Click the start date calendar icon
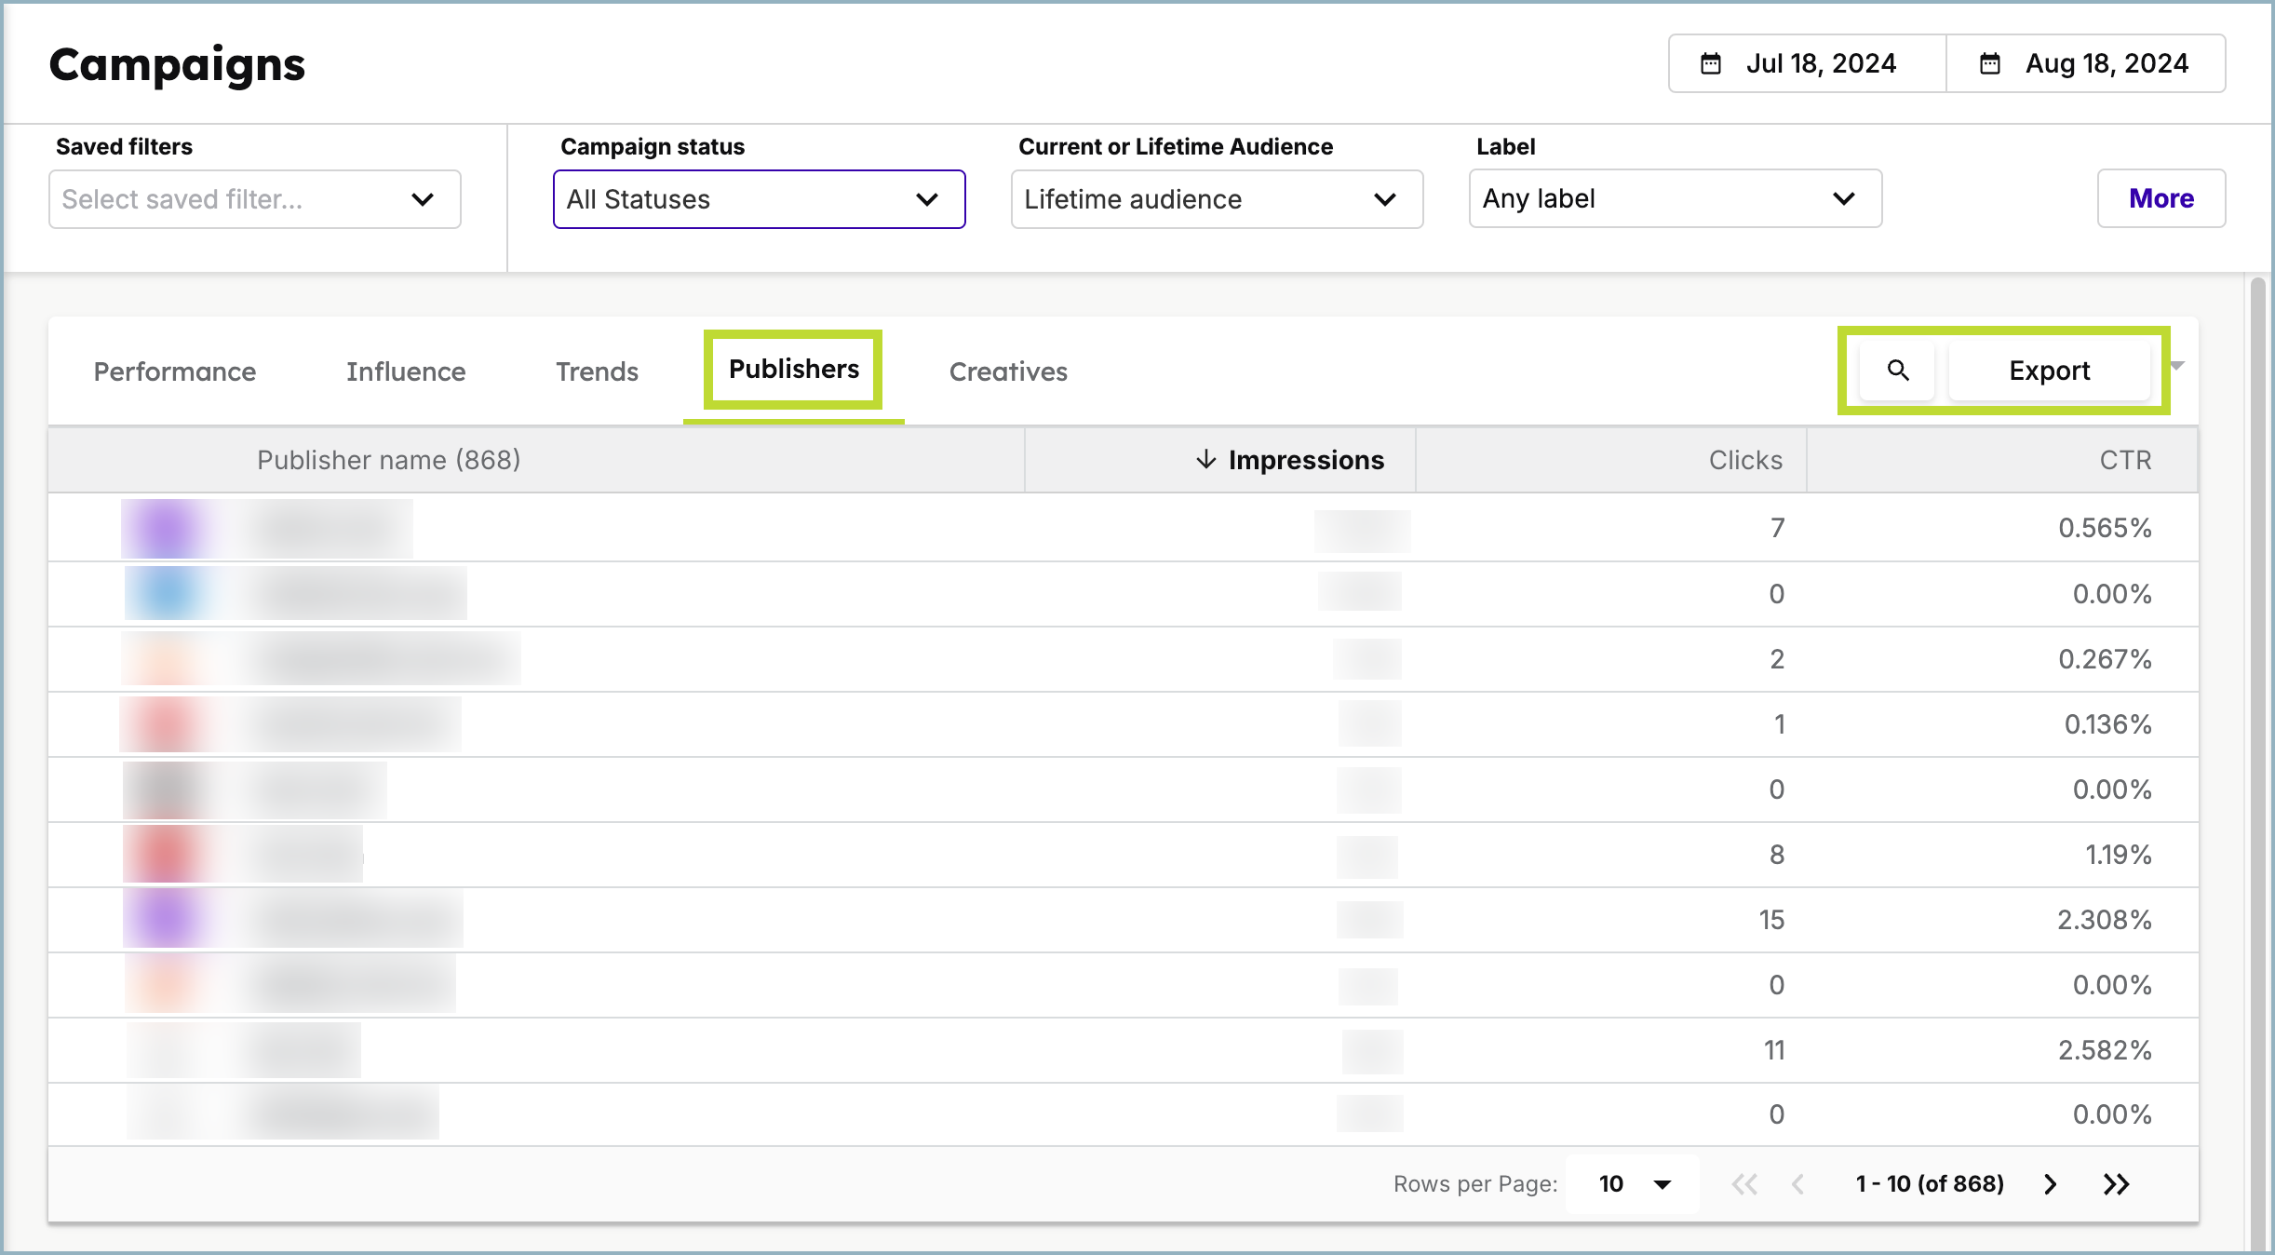 (x=1711, y=63)
